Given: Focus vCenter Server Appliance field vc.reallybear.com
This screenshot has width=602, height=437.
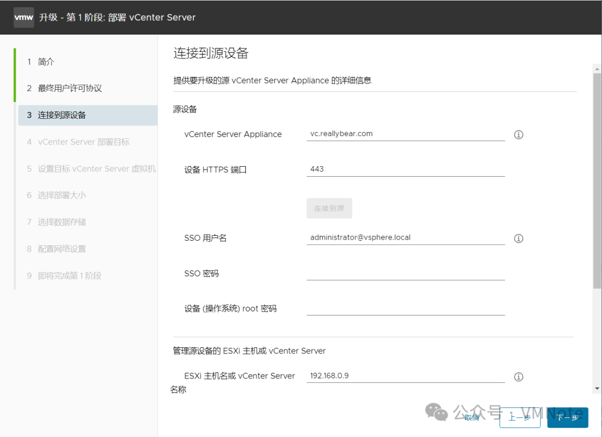Looking at the screenshot, I should [405, 134].
